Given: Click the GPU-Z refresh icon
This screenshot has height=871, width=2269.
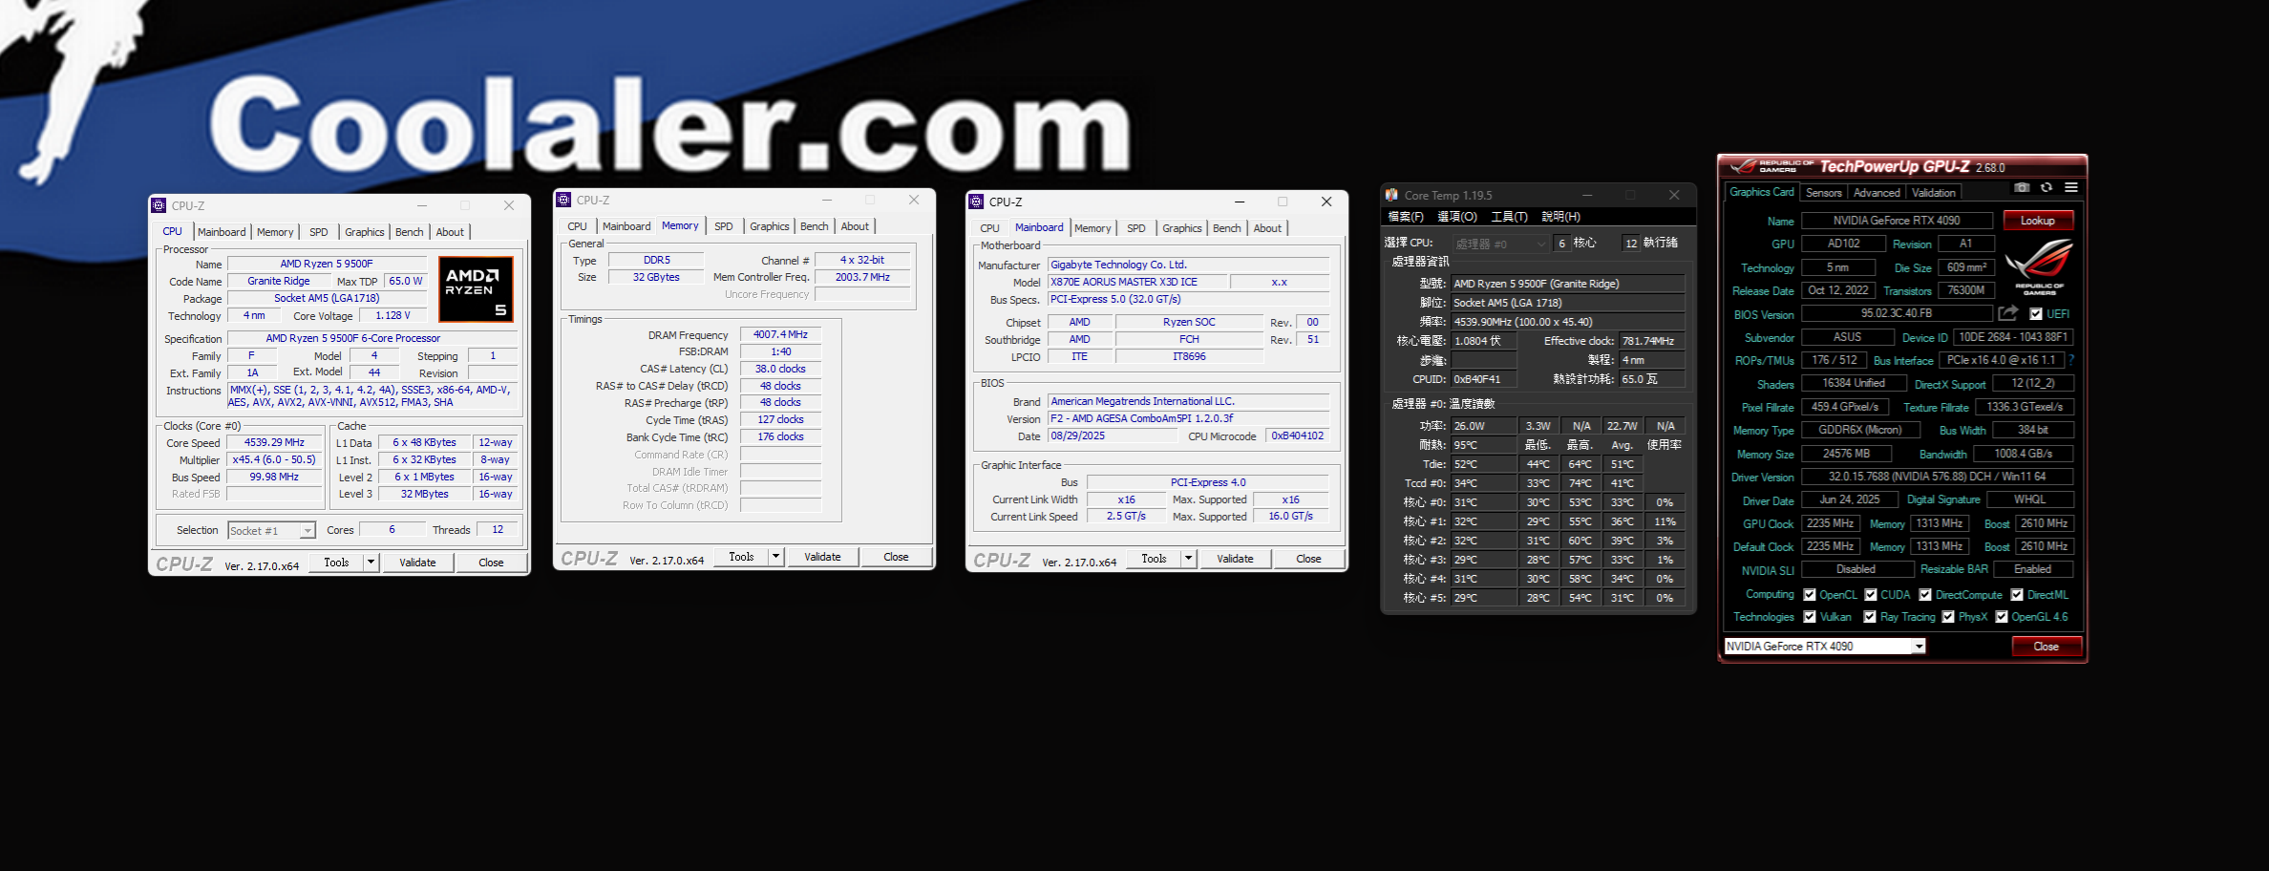Looking at the screenshot, I should (2046, 188).
